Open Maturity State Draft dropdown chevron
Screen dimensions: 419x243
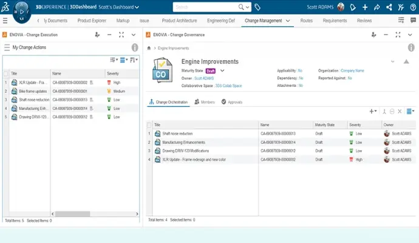222,71
